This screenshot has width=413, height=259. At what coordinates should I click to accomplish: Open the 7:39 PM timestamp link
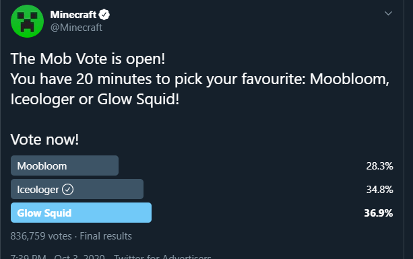pyautogui.click(x=28, y=256)
